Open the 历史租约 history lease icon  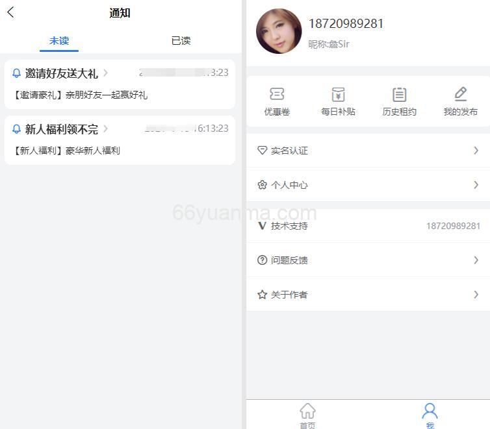(400, 94)
